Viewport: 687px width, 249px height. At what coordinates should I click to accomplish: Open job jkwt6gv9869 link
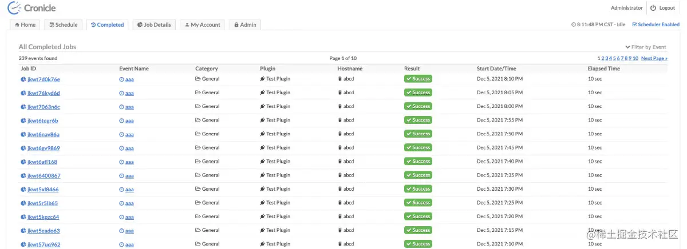[44, 148]
